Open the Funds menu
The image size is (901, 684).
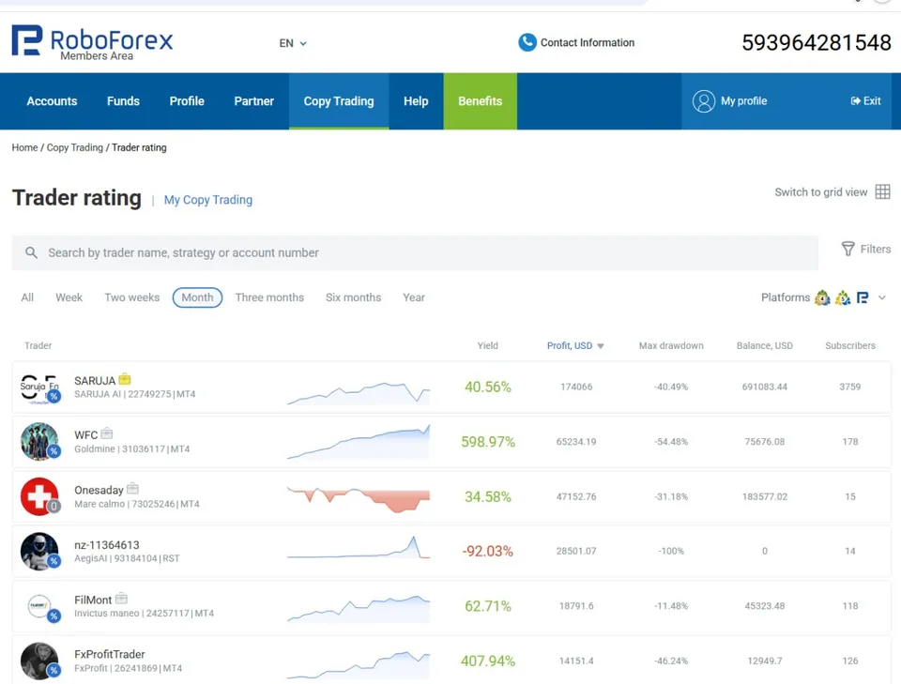coord(123,101)
